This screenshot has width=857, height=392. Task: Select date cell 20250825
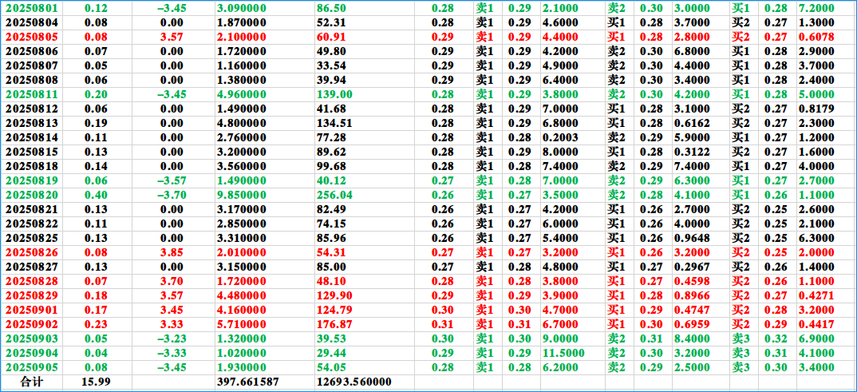click(31, 238)
